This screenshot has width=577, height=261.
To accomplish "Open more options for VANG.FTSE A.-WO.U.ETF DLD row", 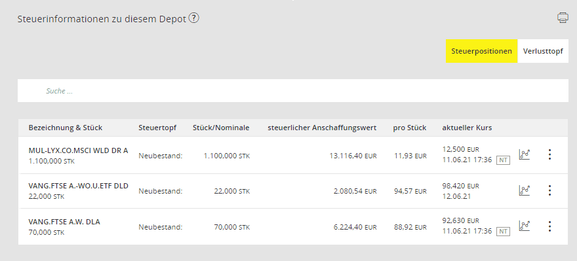I will click(549, 190).
